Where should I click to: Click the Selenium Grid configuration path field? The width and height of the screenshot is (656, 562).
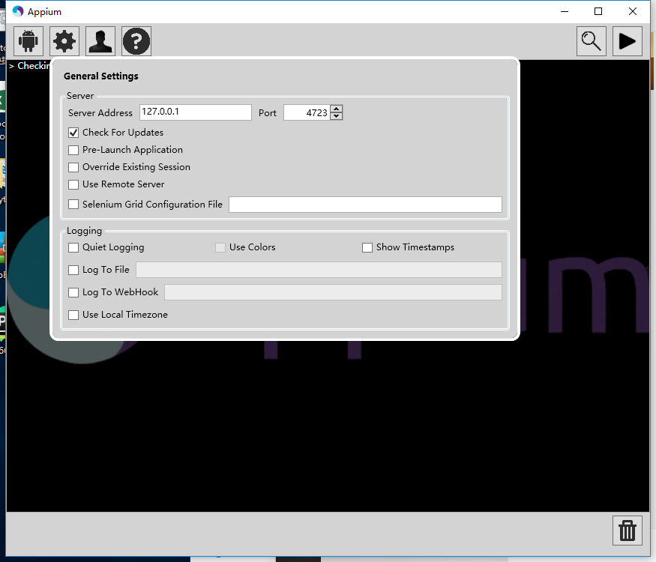[x=365, y=205]
